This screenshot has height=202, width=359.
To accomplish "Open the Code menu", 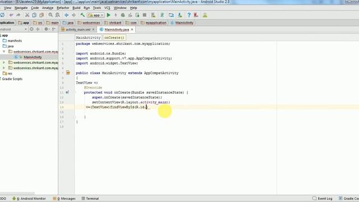I will point(35,8).
